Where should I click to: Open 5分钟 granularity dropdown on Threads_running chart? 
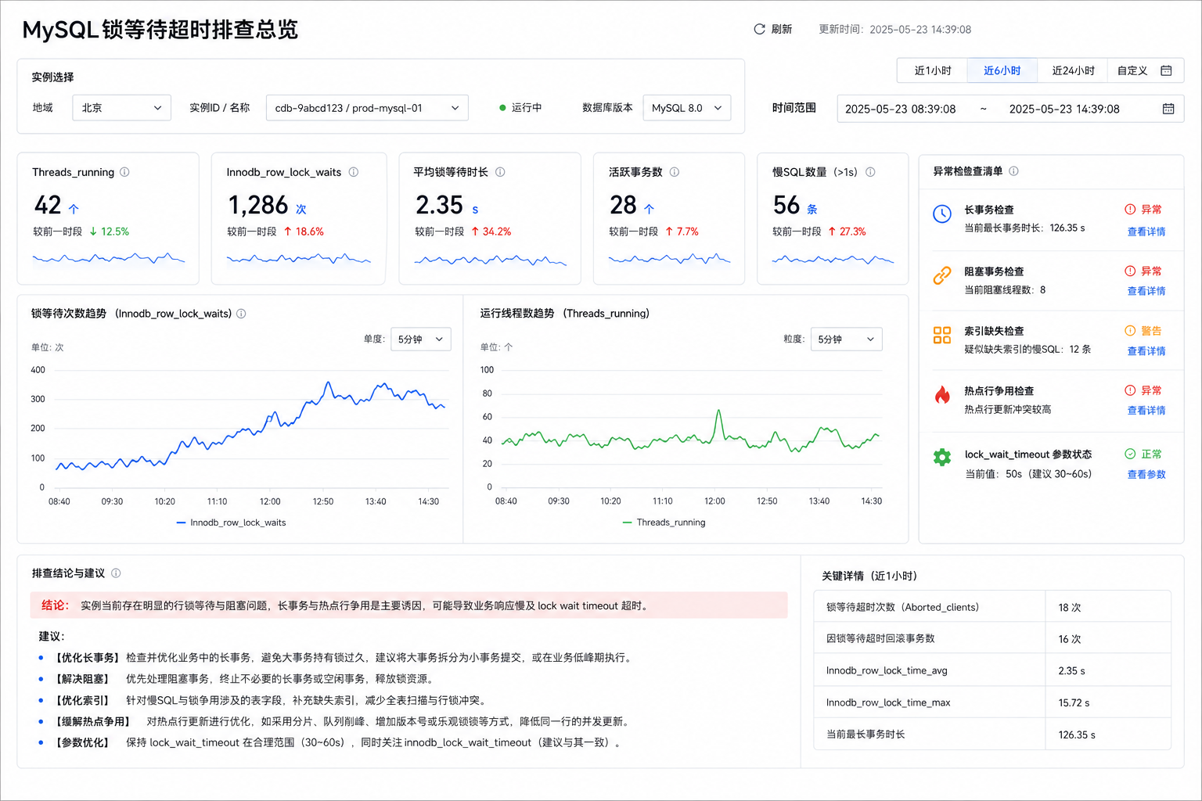click(846, 339)
